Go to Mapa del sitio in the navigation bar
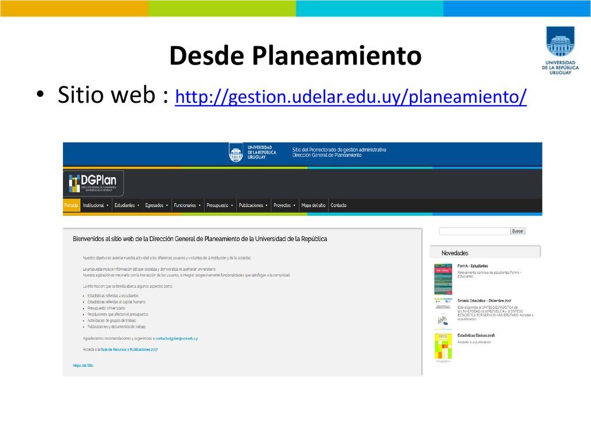Viewport: 591px width, 443px height. (313, 205)
